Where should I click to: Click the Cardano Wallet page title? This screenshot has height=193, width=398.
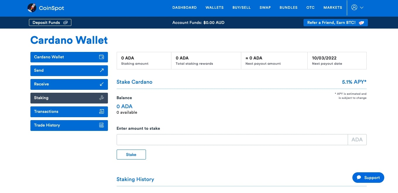click(69, 40)
